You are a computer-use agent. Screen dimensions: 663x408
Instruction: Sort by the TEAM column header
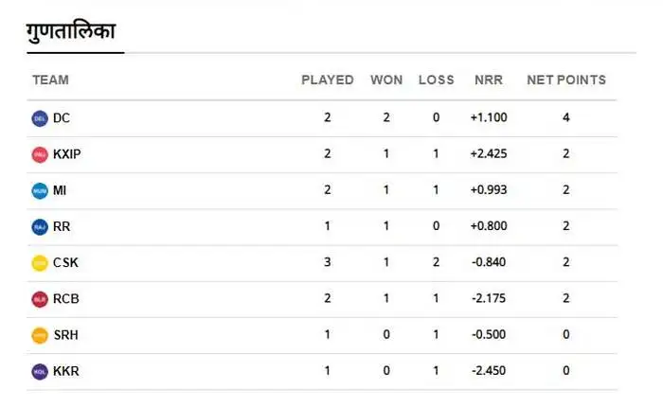tap(50, 80)
